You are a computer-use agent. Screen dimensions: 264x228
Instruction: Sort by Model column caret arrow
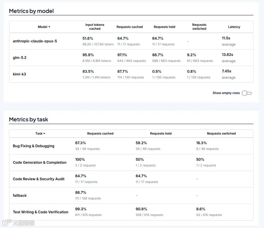49,27
